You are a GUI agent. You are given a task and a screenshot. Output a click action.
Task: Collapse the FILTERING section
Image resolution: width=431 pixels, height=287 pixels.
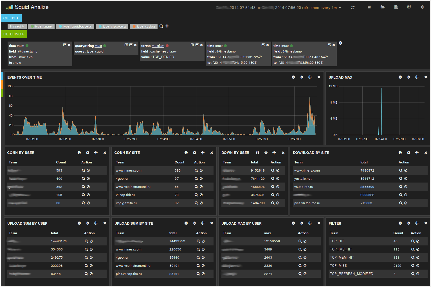tap(14, 34)
